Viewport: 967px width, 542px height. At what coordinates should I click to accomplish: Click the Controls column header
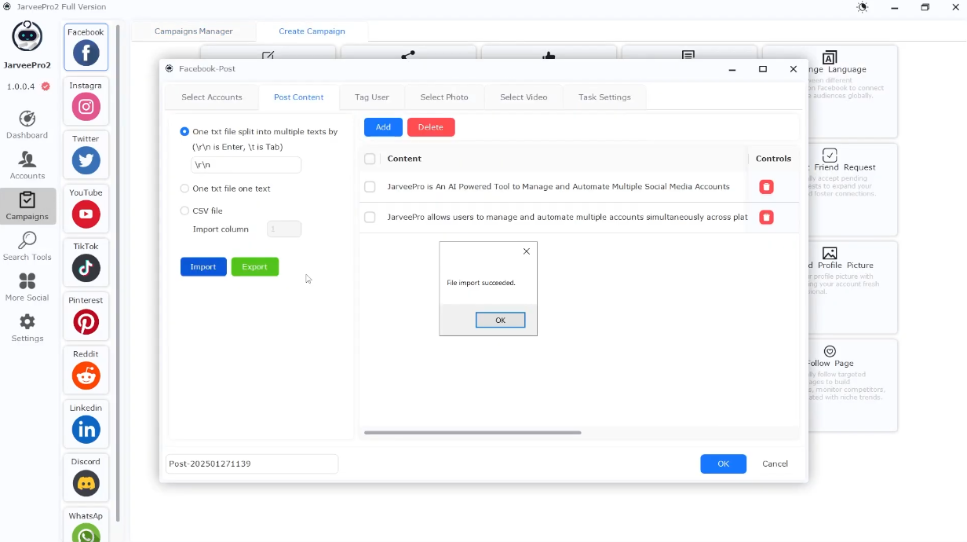(x=773, y=159)
